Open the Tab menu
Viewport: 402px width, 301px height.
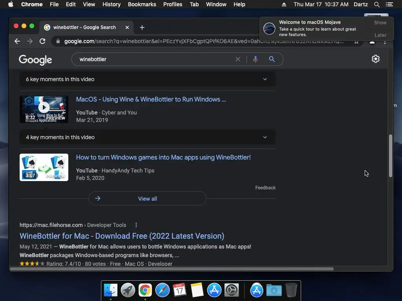tap(194, 4)
